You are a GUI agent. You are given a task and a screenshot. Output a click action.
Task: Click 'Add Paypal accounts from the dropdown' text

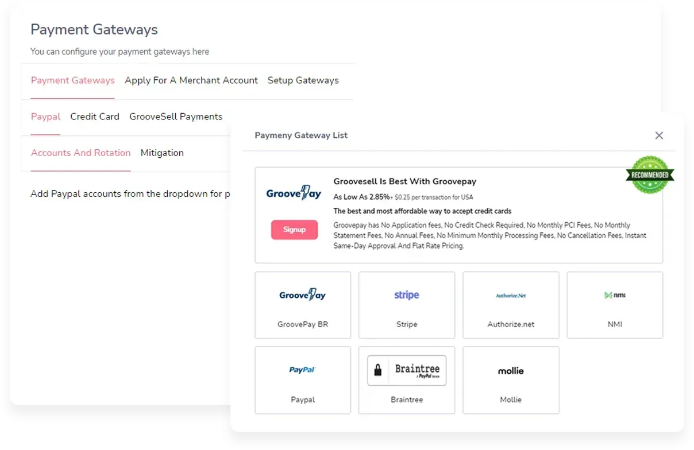130,194
